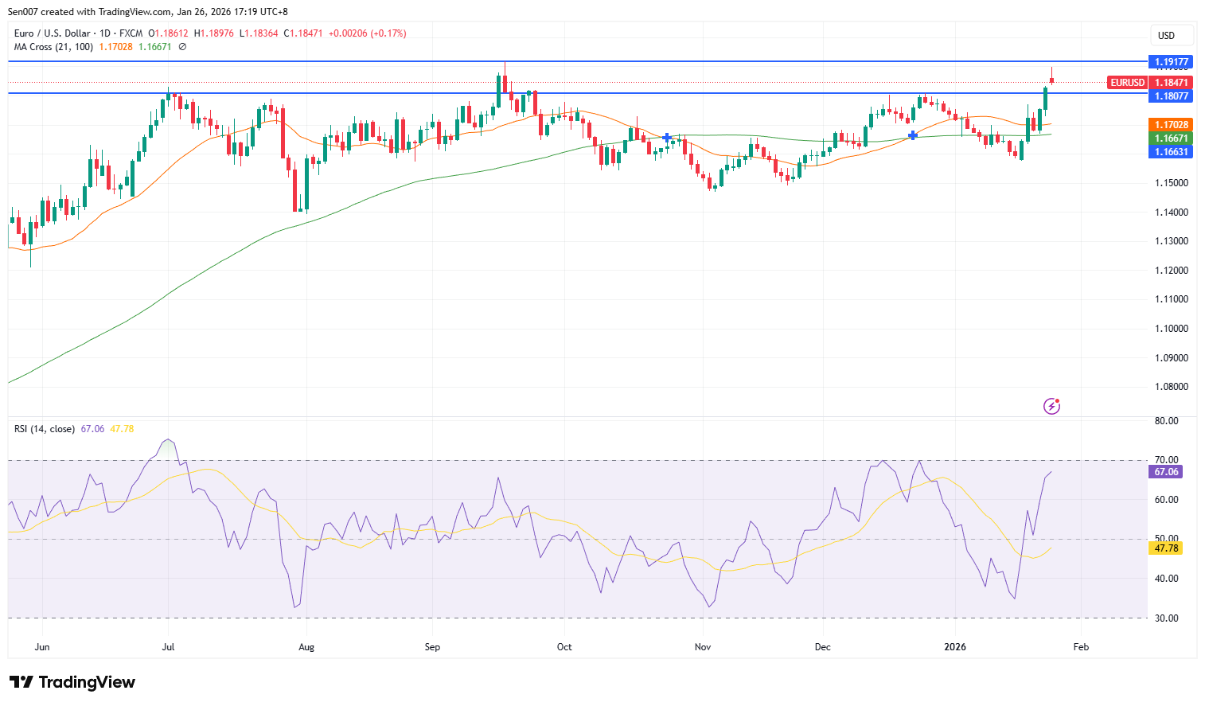Click the Sep label on the time axis
This screenshot has width=1205, height=706.
click(x=432, y=647)
